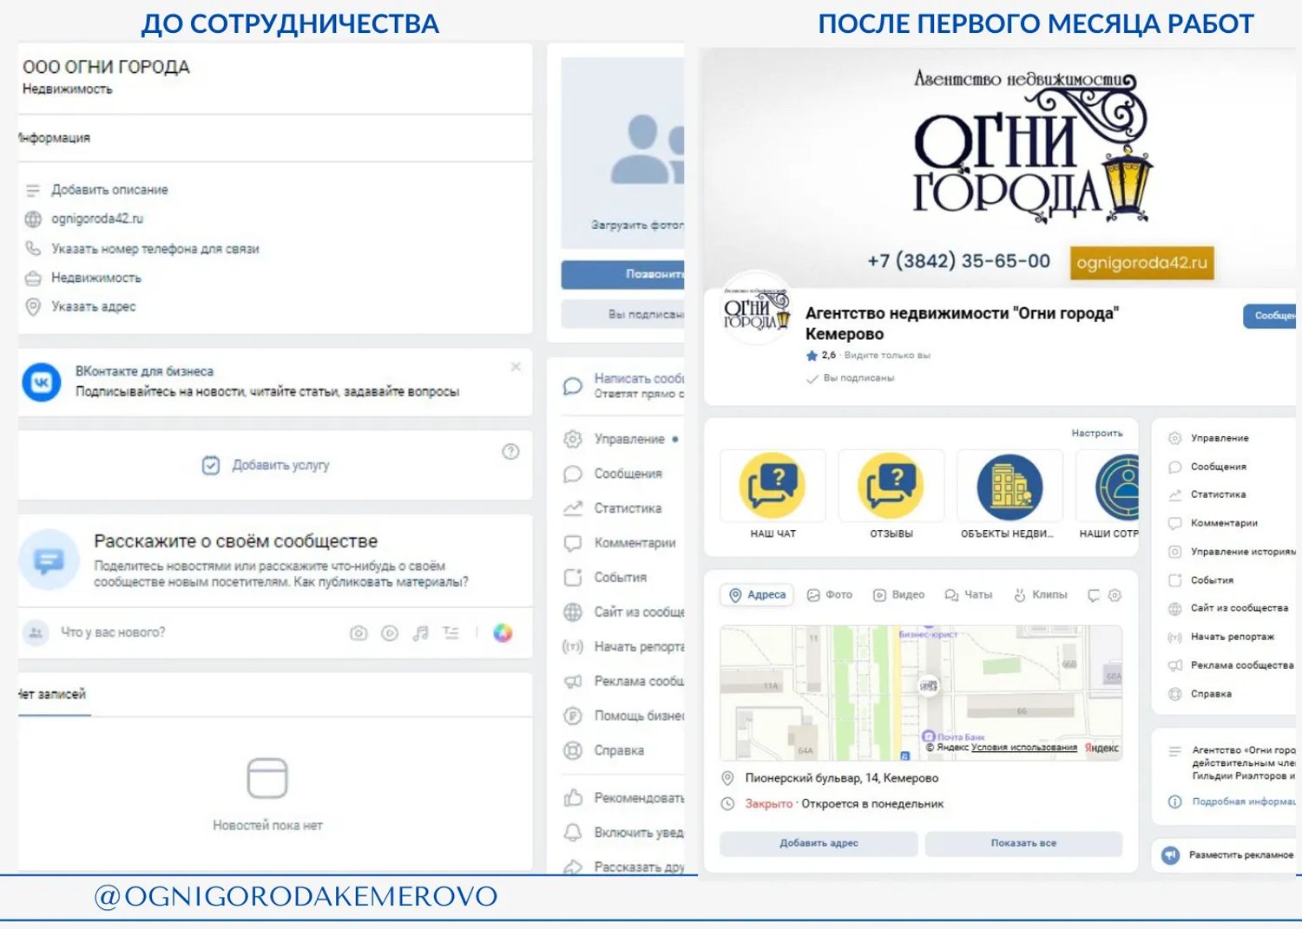Close the ВКонтакте для бизнеса banner

click(x=516, y=367)
